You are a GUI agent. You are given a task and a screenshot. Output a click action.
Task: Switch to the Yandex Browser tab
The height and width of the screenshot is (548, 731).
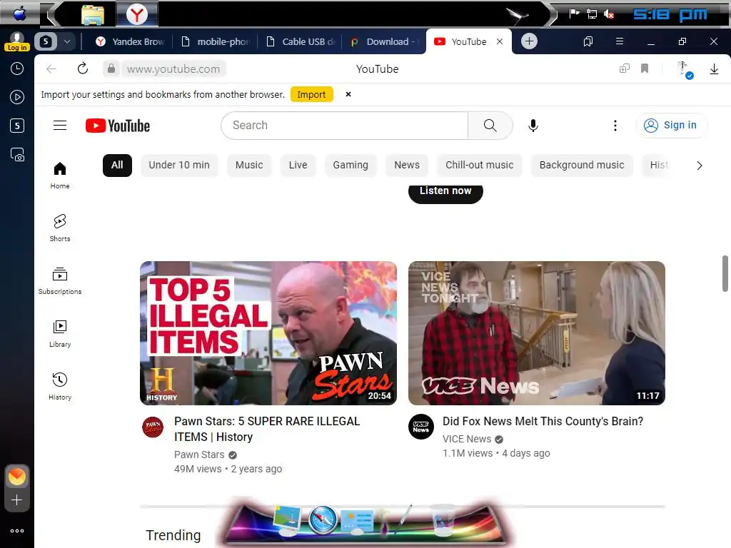pos(130,41)
